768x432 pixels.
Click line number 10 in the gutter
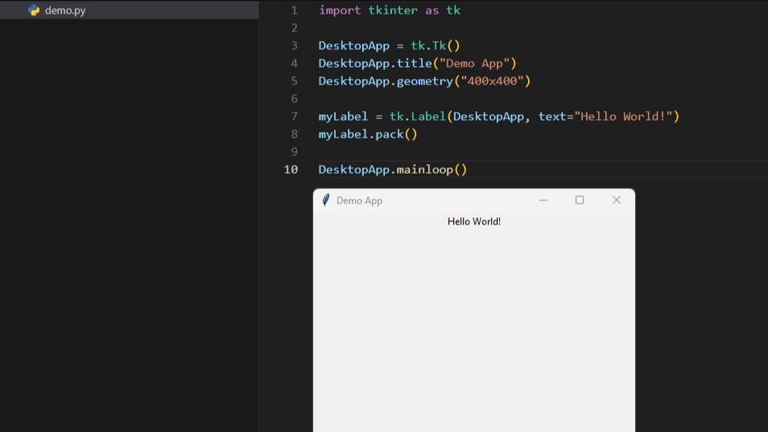291,170
